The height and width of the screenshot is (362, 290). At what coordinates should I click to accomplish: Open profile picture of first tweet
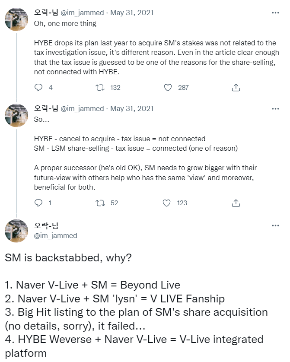[x=16, y=19]
